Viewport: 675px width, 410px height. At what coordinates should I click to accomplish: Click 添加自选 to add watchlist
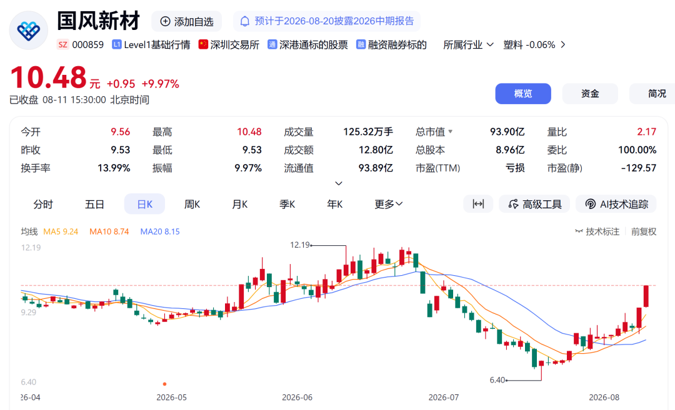click(x=187, y=21)
